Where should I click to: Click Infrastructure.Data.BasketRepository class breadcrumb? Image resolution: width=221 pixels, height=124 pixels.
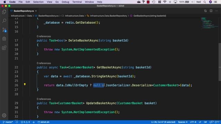pos(107,16)
